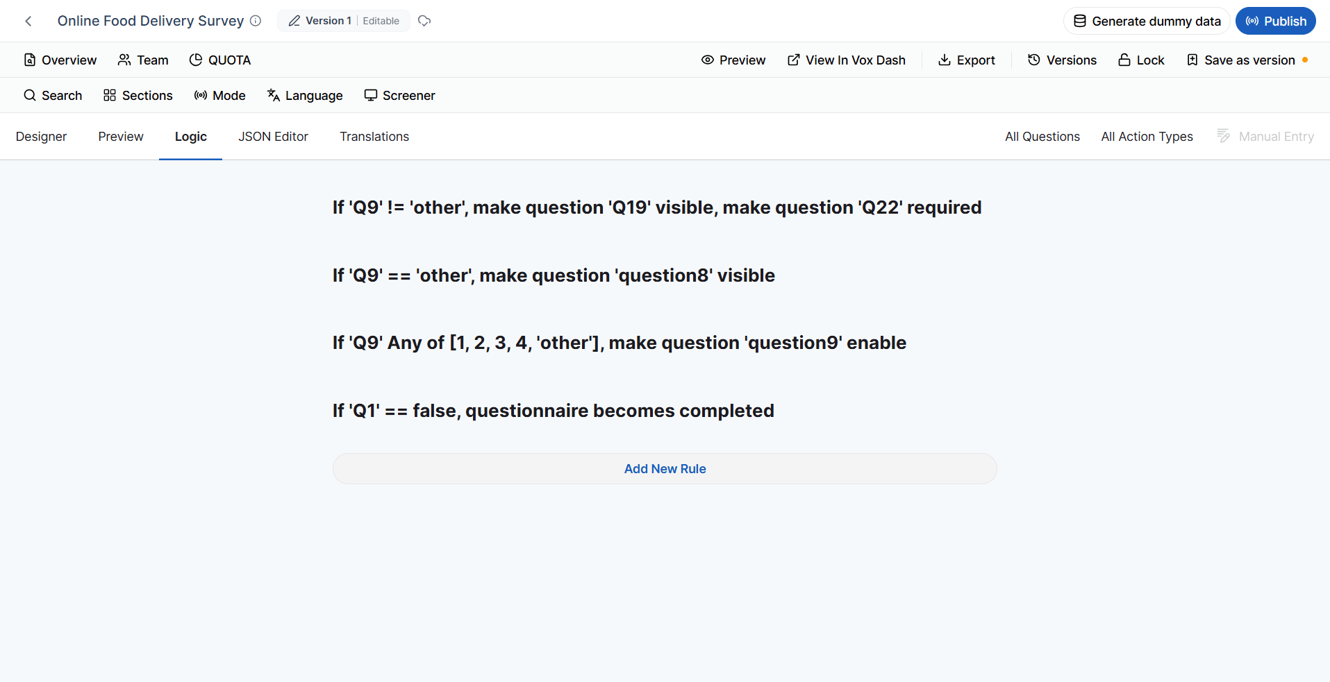Viewport: 1330px width, 682px height.
Task: Click the back arrow icon
Action: (x=28, y=22)
